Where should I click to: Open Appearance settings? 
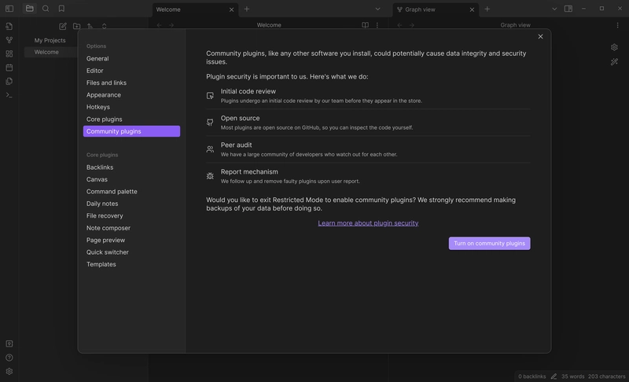click(x=131, y=95)
